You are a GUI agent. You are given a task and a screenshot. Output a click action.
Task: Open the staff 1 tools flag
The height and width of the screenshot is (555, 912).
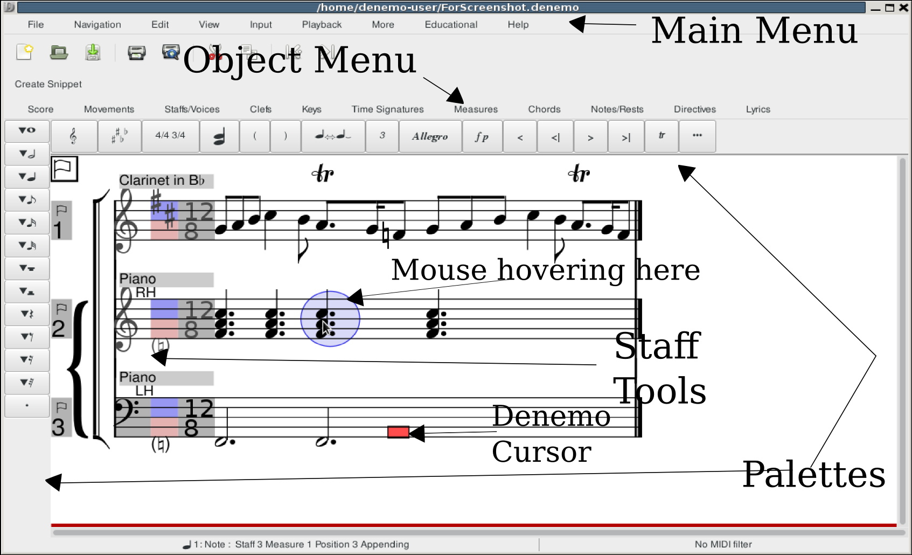coord(61,210)
